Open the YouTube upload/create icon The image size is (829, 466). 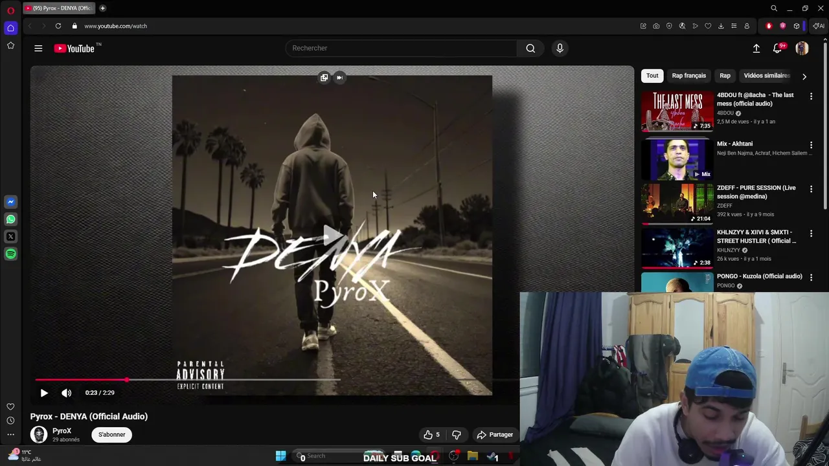click(x=756, y=48)
